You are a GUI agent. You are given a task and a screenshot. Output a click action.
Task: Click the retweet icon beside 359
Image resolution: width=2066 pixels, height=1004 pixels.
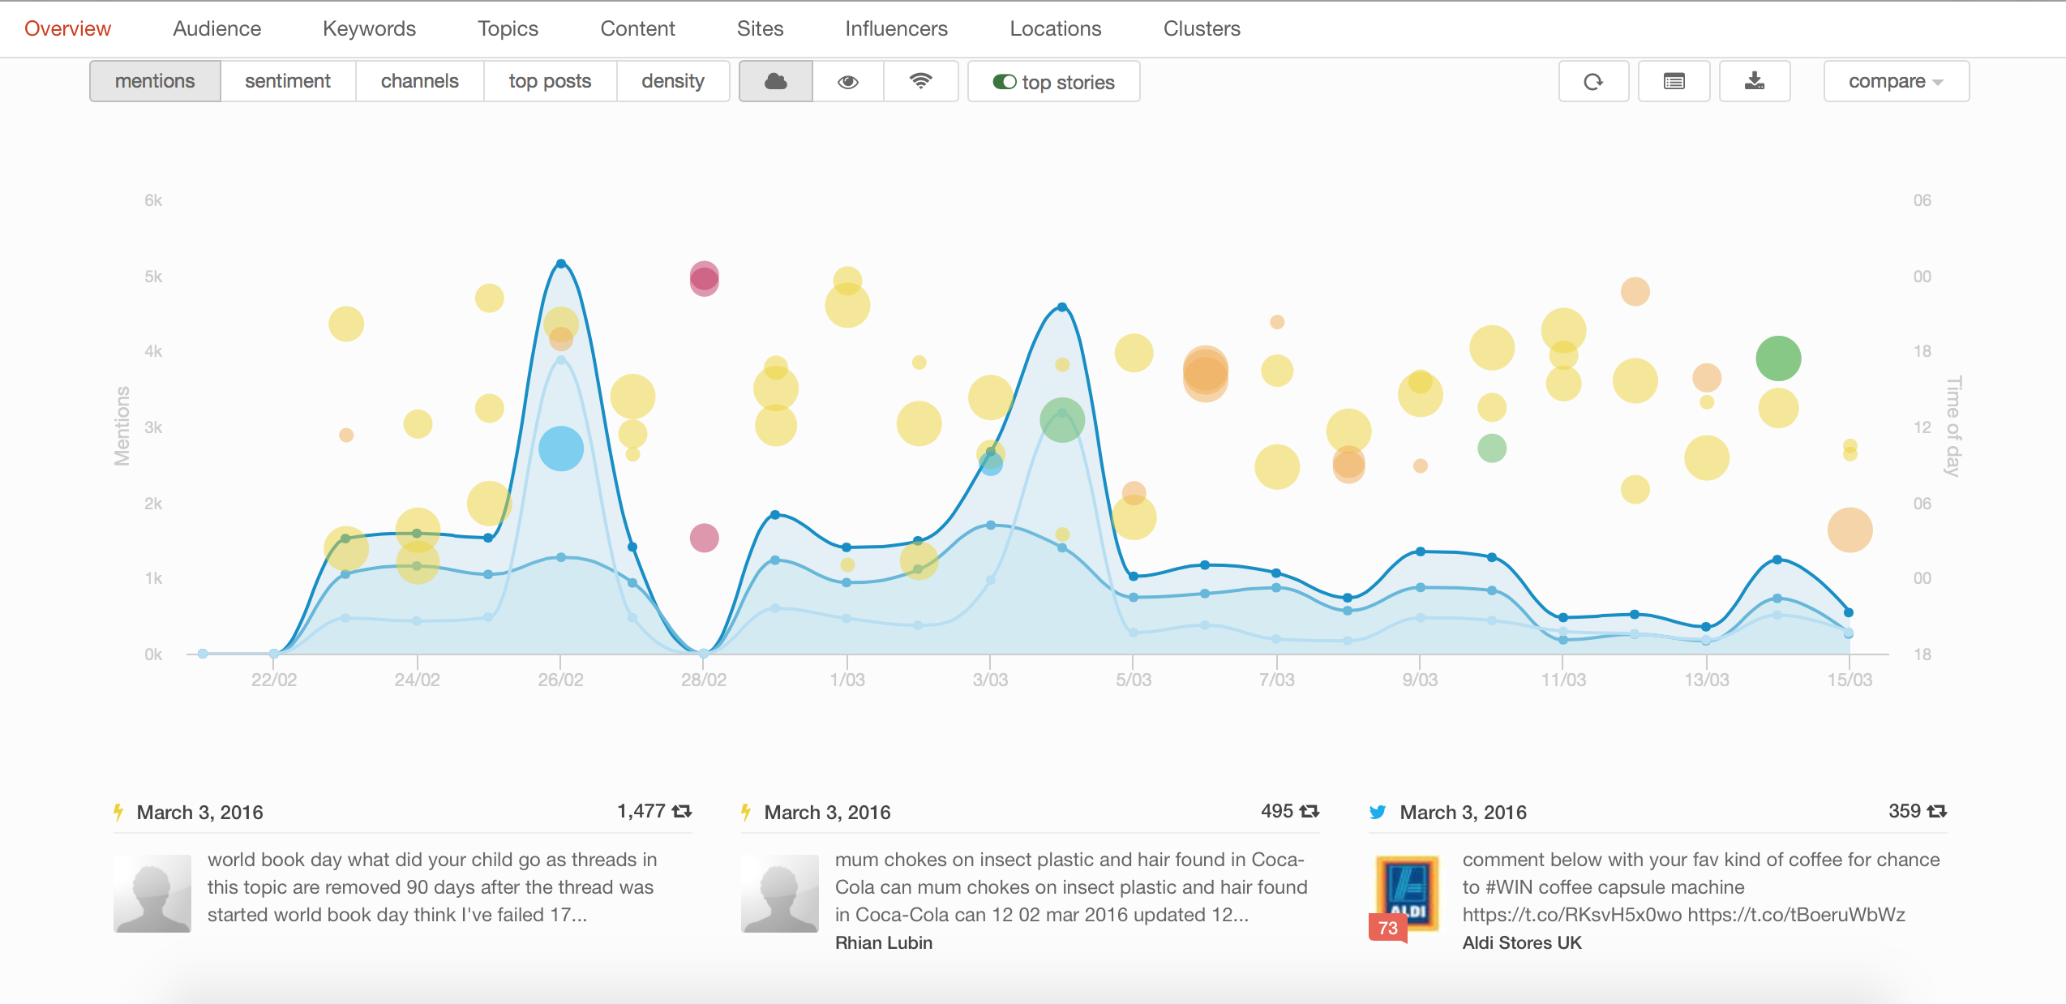(1937, 811)
